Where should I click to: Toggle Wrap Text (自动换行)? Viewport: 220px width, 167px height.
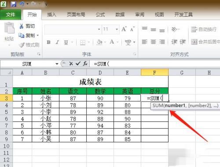click(x=204, y=29)
